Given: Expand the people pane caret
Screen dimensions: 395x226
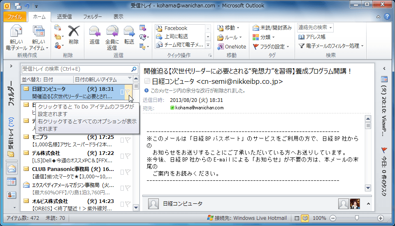Looking at the screenshot, I should tap(368, 204).
